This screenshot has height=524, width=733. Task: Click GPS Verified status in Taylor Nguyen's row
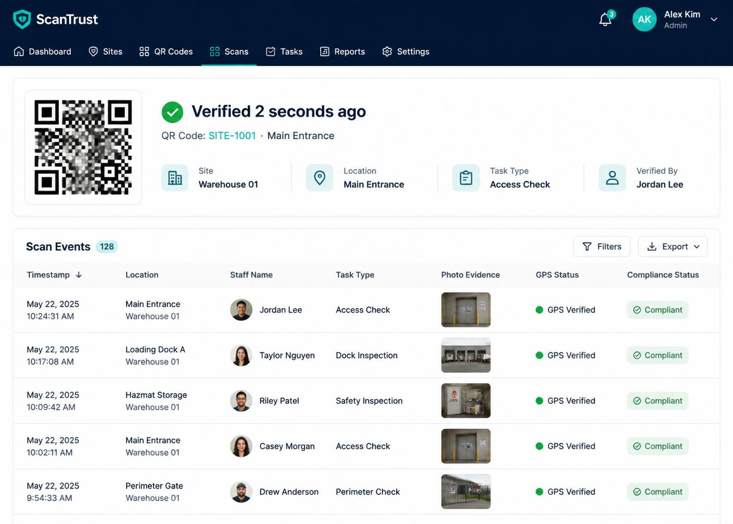click(x=565, y=356)
